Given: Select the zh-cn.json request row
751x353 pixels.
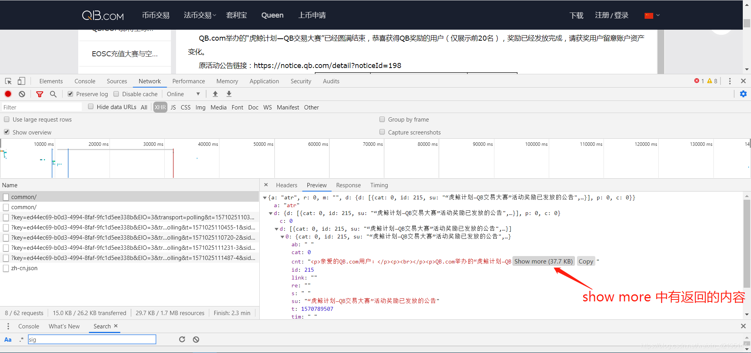Looking at the screenshot, I should pyautogui.click(x=129, y=268).
